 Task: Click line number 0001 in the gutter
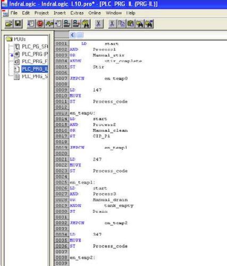pyautogui.click(x=61, y=44)
